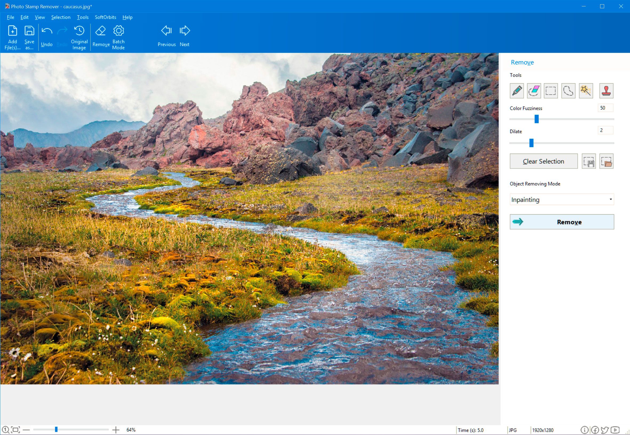The image size is (630, 435).
Task: Drag the Color Fuzziness slider
Action: pyautogui.click(x=536, y=120)
